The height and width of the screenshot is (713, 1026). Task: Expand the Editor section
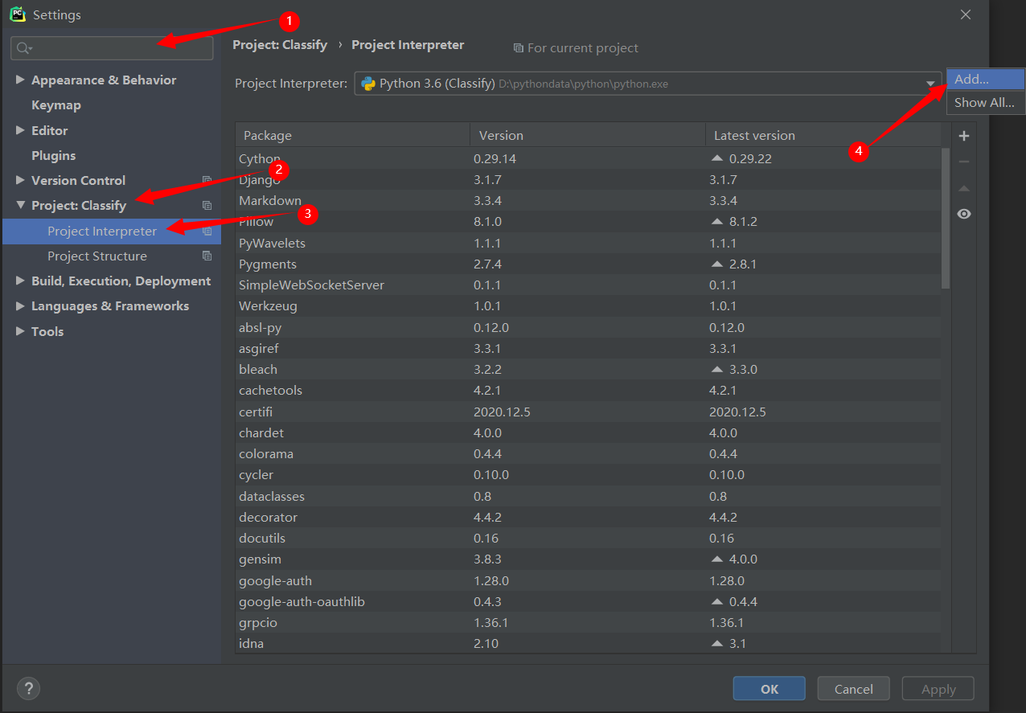(x=20, y=130)
